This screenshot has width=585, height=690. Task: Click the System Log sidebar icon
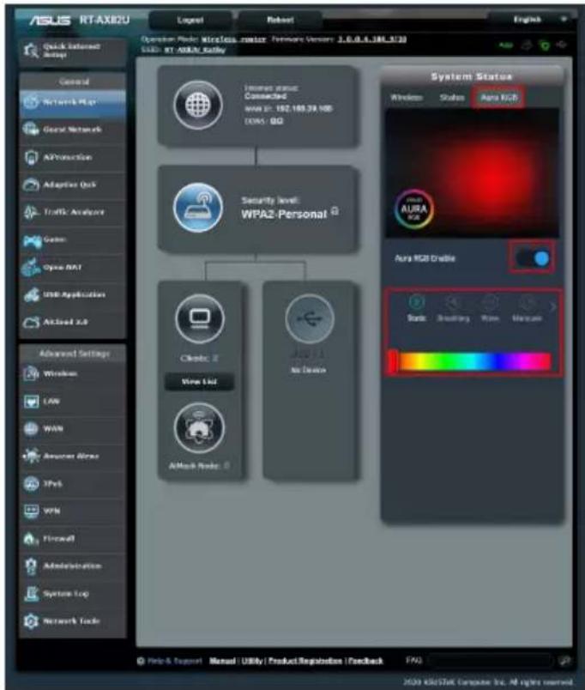31,594
